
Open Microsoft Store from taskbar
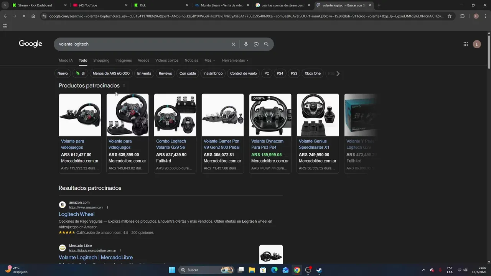(263, 270)
